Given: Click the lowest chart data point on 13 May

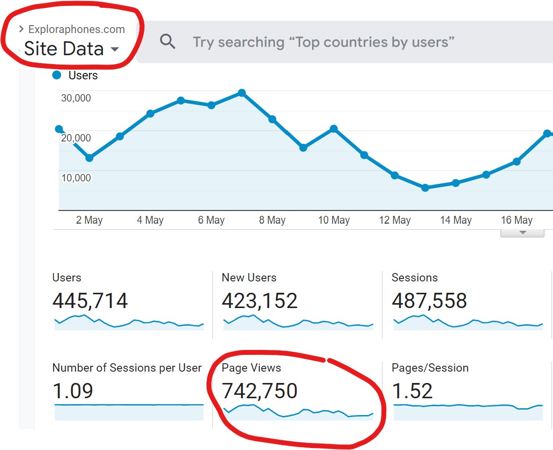Looking at the screenshot, I should click(x=425, y=188).
